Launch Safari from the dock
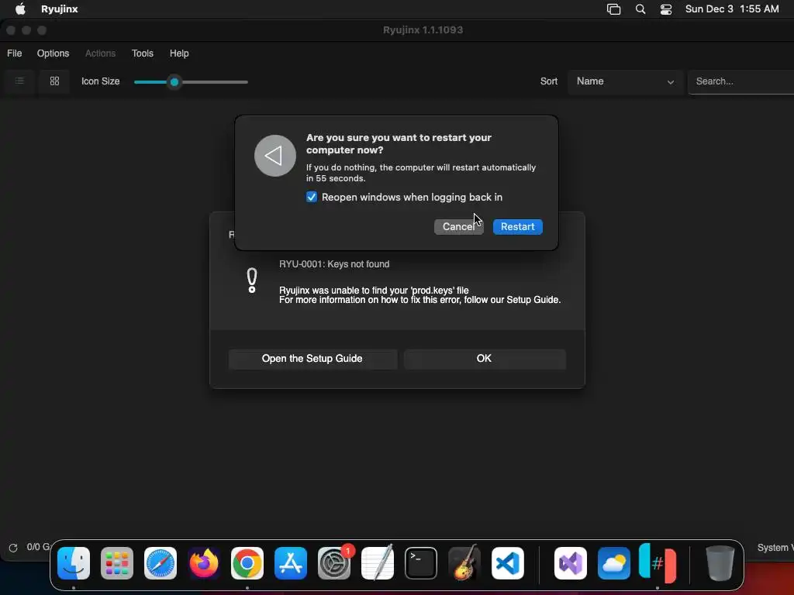Viewport: 794px width, 595px height. pos(161,563)
